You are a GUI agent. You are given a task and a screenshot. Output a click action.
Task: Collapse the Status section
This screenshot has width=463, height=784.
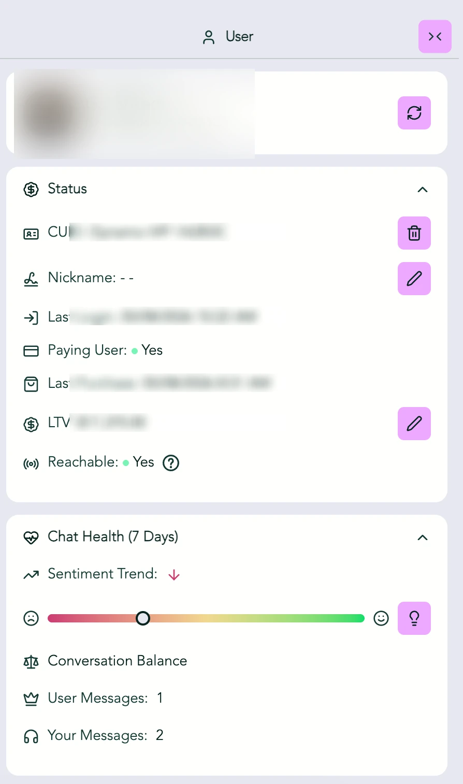(x=423, y=190)
